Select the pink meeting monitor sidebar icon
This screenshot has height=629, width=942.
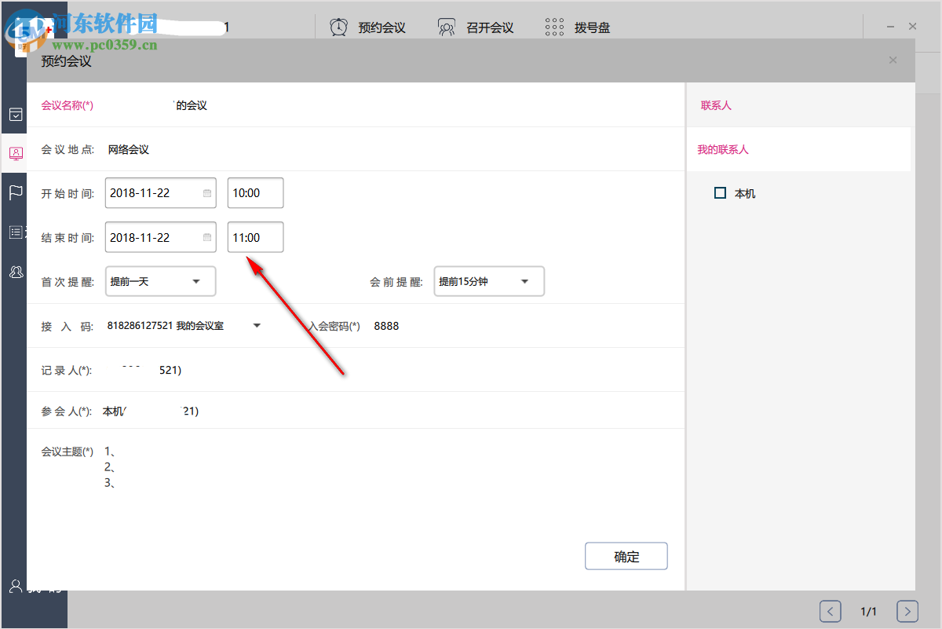[16, 154]
